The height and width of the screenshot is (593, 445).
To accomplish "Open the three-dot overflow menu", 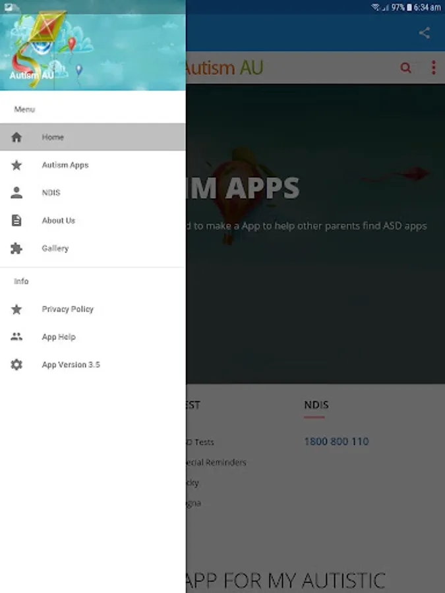I will [434, 68].
